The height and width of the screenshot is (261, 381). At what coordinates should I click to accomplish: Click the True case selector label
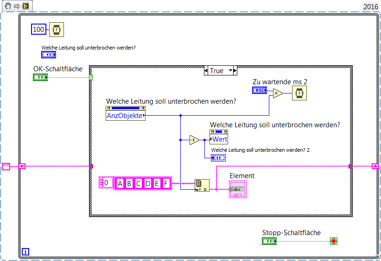coord(217,71)
